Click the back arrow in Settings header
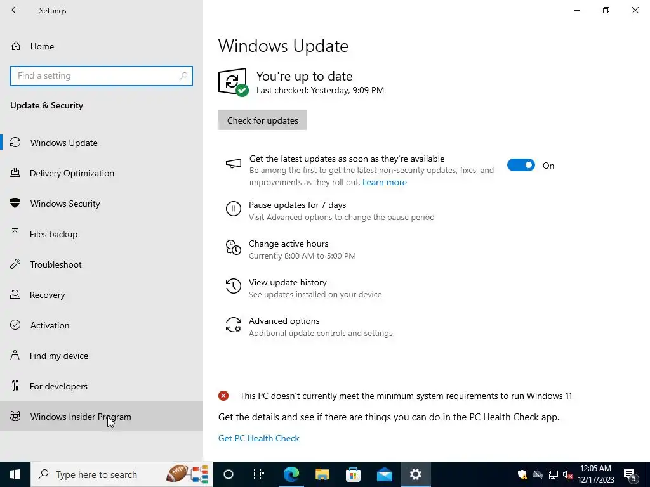The height and width of the screenshot is (487, 650). coord(15,10)
